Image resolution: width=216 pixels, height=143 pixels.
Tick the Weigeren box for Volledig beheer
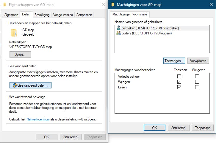pos(197,77)
